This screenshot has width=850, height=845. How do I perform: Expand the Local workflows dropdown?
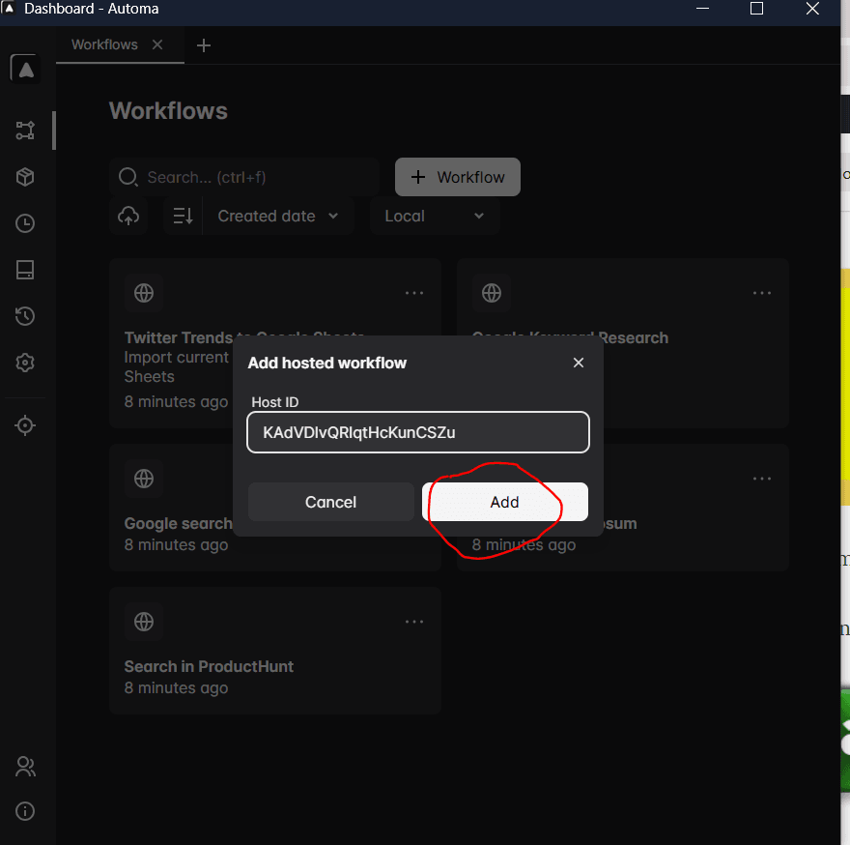pyautogui.click(x=434, y=216)
